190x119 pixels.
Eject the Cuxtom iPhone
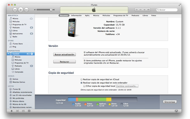[32, 54]
